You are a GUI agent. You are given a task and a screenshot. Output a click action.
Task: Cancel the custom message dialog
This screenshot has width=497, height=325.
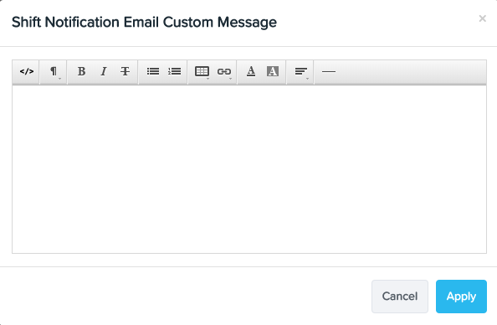[x=400, y=297]
